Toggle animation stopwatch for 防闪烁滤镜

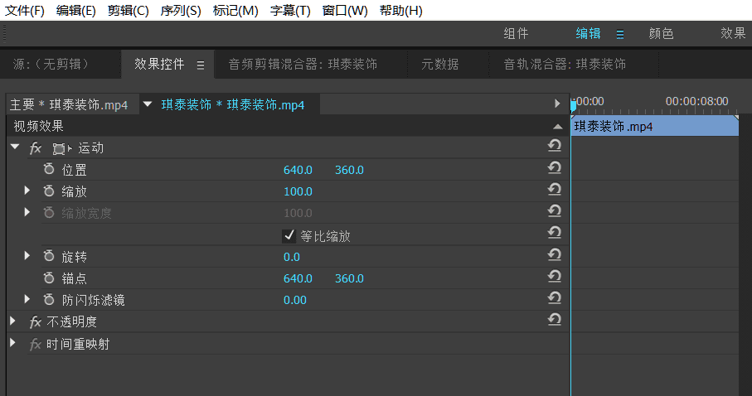(49, 300)
